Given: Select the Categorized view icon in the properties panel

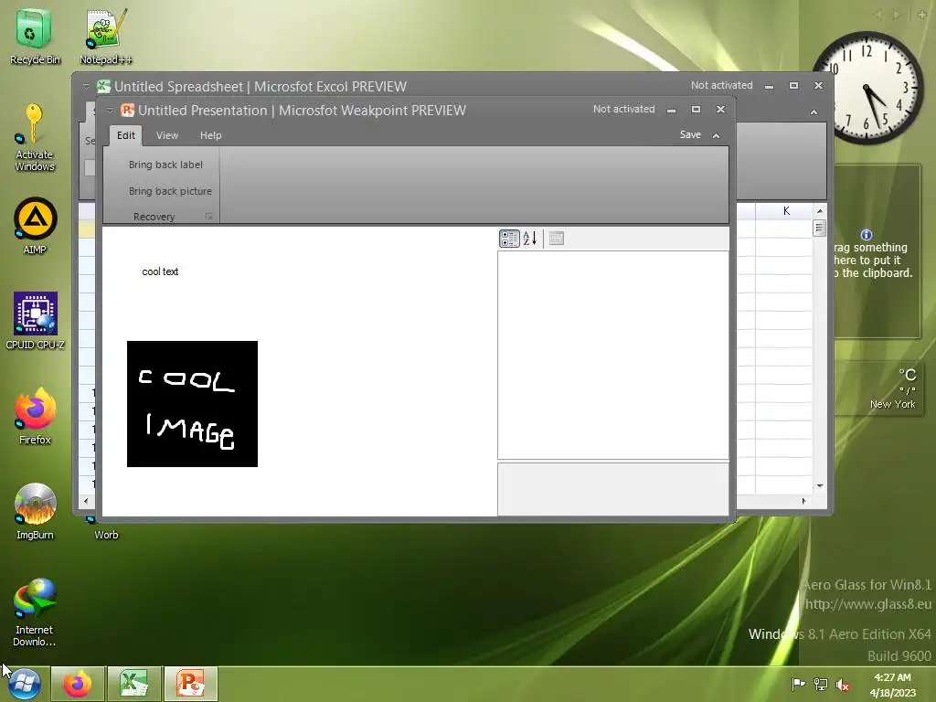Looking at the screenshot, I should pos(509,239).
